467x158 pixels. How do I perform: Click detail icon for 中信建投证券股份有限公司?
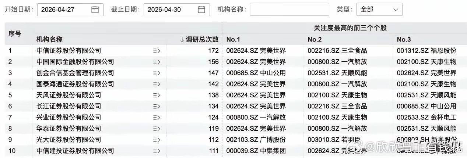coord(157,151)
